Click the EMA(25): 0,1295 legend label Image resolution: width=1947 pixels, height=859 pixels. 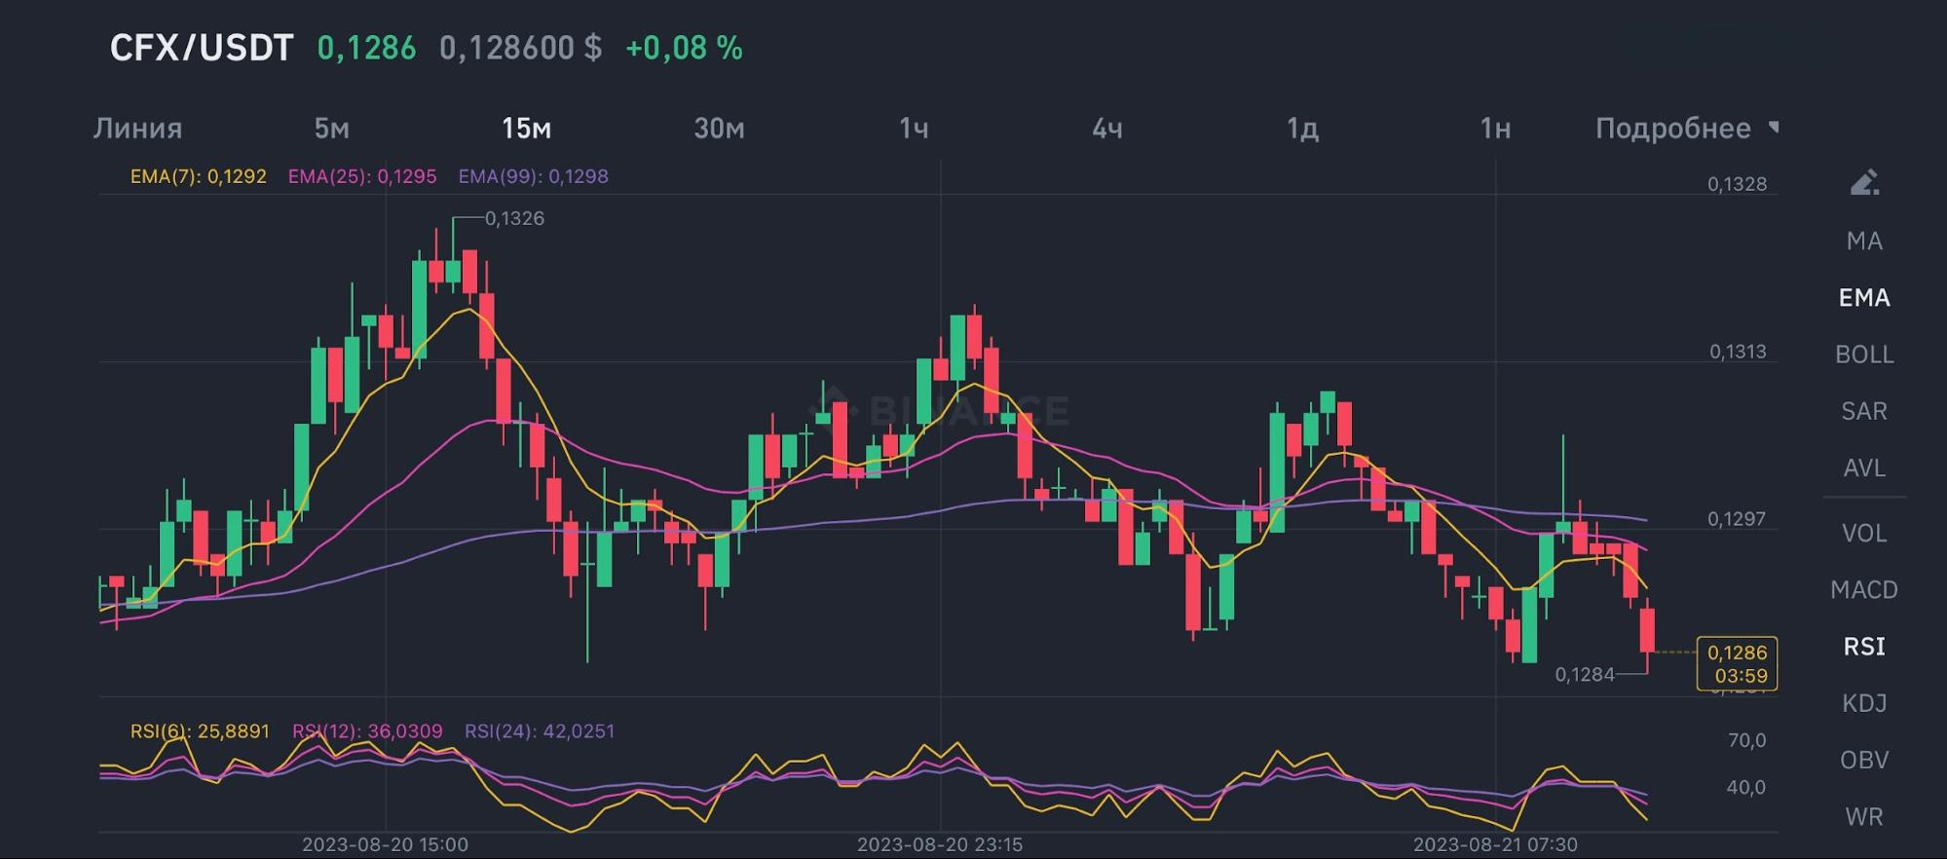tap(362, 176)
